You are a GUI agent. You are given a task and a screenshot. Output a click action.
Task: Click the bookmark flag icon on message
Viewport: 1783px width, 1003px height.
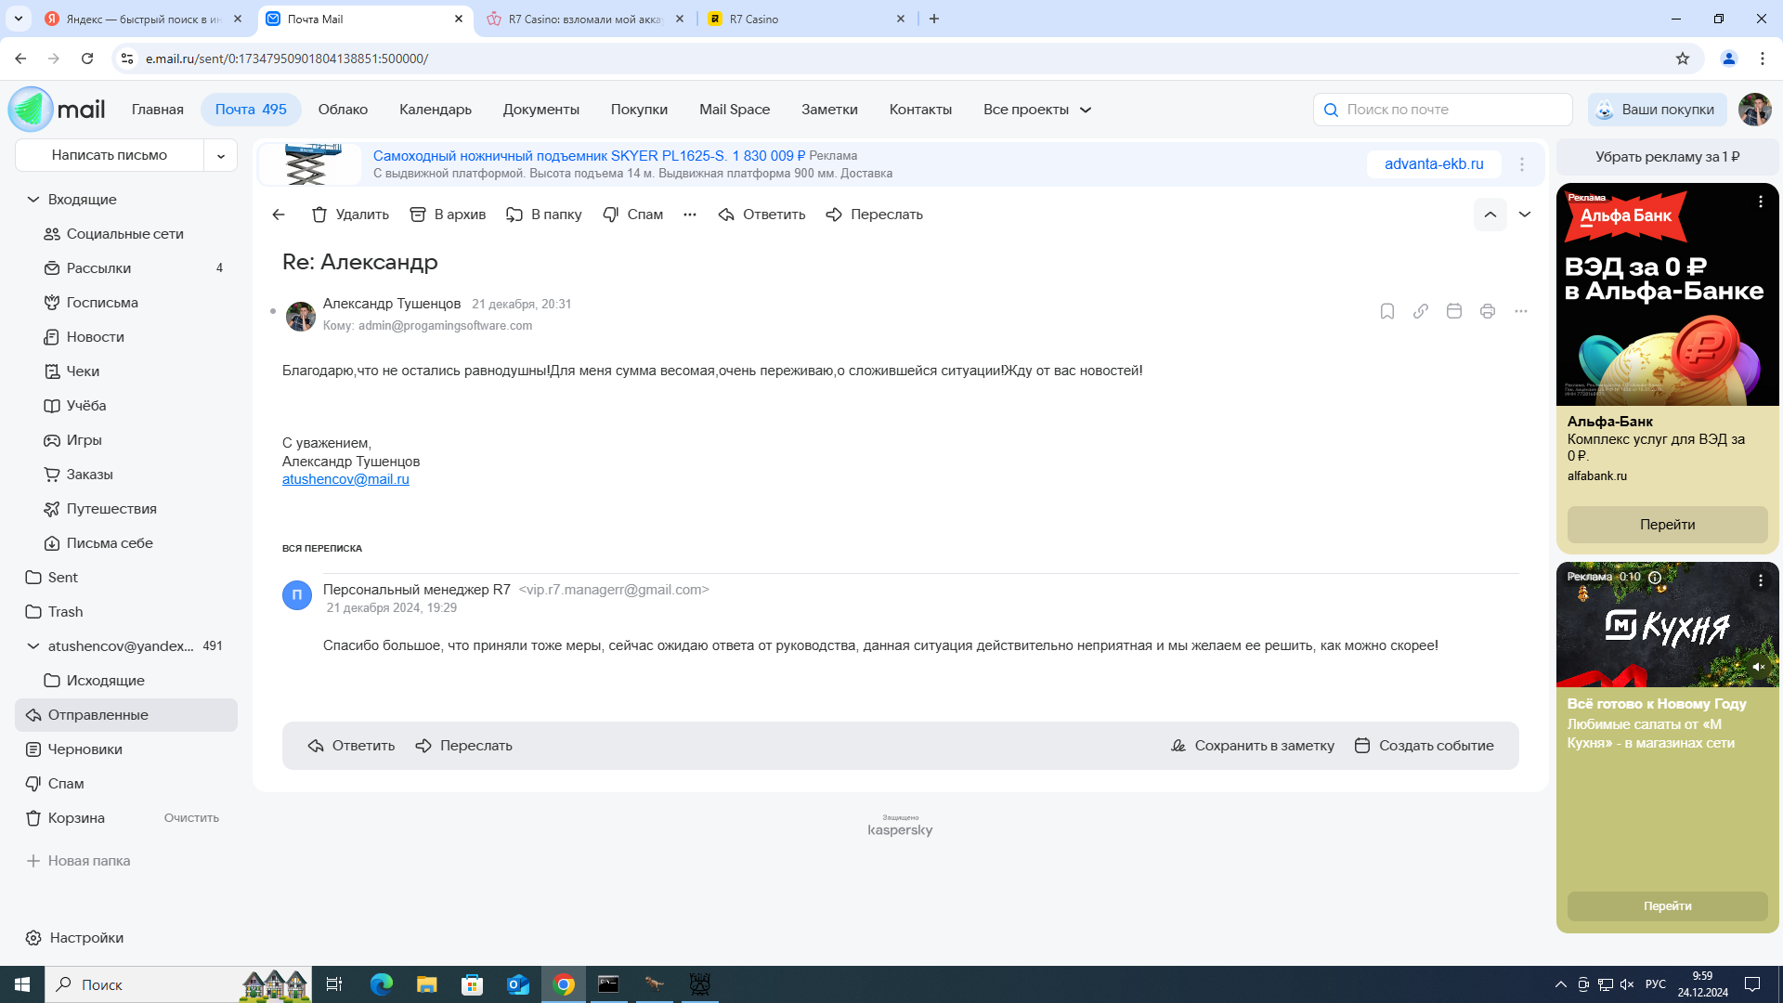pos(1387,311)
